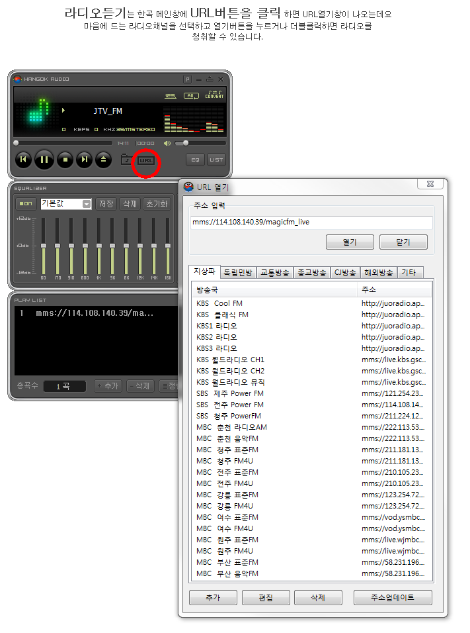Click the equalizer 삭제 button
Screen dimensions: 470x633
(x=130, y=203)
